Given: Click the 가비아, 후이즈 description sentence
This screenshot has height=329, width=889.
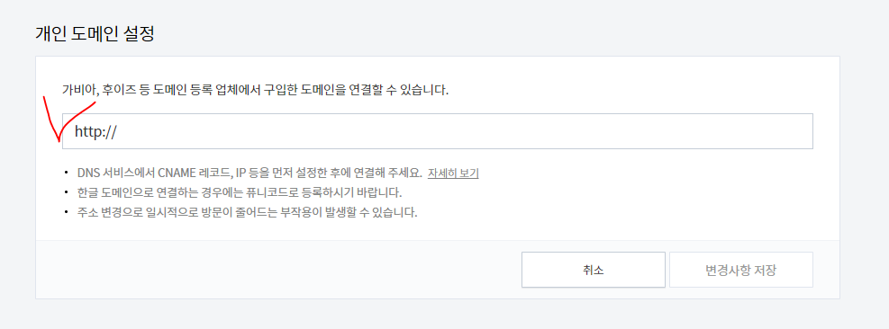Looking at the screenshot, I should tap(255, 90).
